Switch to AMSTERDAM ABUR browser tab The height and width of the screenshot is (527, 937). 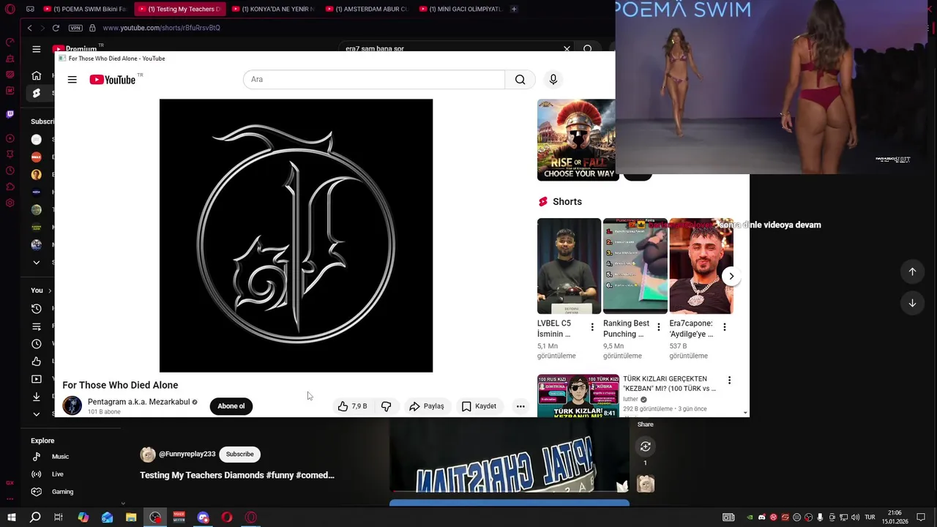367,9
